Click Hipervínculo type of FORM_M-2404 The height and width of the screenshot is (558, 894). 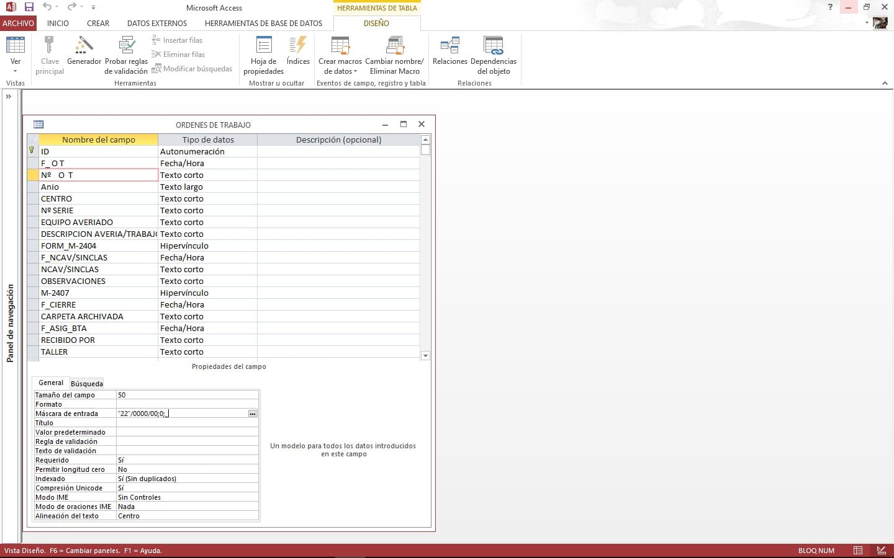pyautogui.click(x=207, y=246)
